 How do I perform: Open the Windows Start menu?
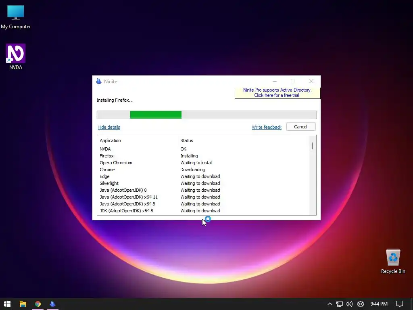click(7, 304)
